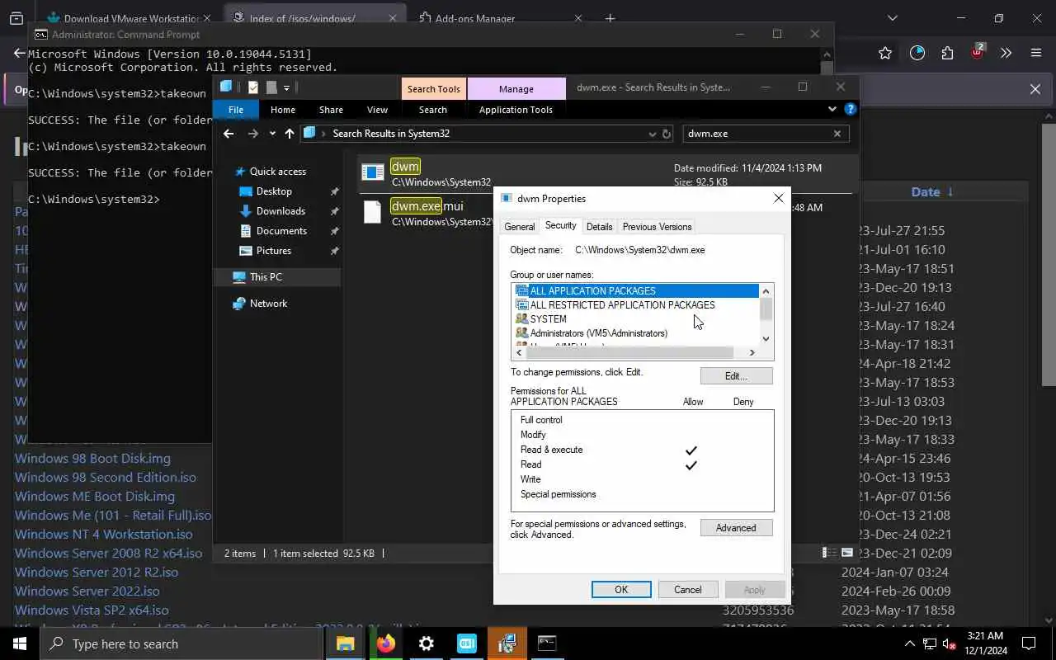
Task: Click the Manage contextual tab
Action: point(516,88)
